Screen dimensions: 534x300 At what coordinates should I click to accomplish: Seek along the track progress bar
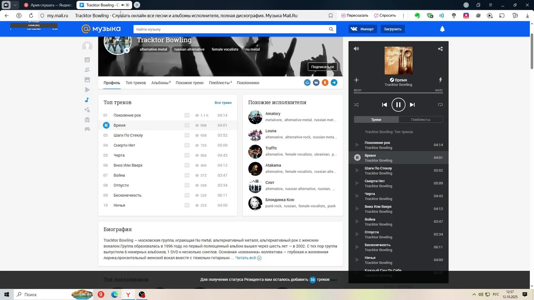[x=398, y=92]
